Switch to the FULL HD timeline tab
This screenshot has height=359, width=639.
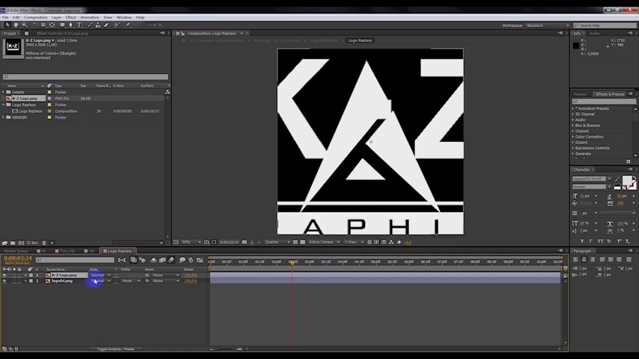coord(67,251)
